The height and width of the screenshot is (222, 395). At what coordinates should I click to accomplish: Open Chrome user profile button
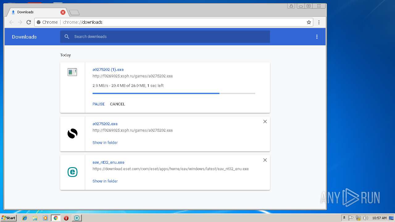coord(291,6)
